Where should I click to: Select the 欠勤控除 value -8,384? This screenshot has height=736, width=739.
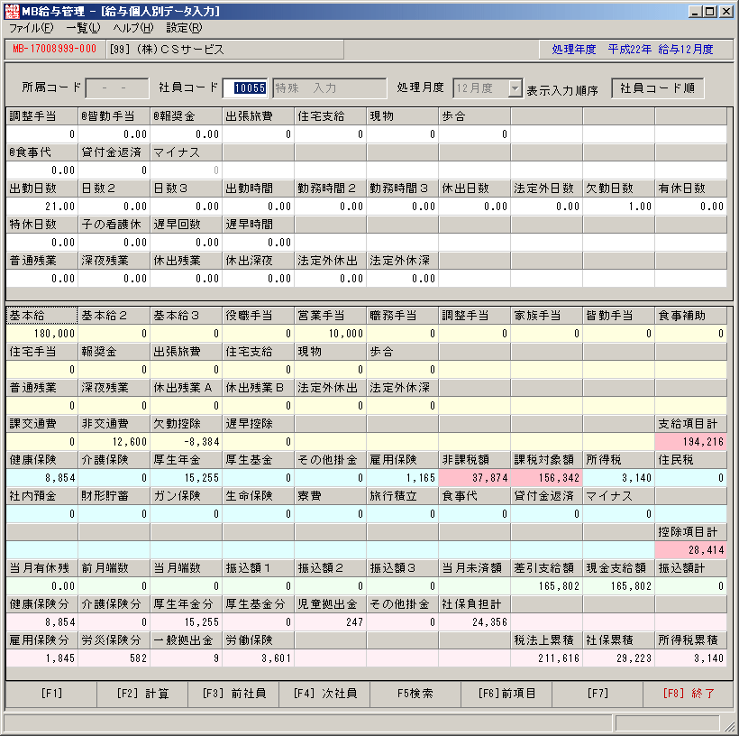(187, 442)
